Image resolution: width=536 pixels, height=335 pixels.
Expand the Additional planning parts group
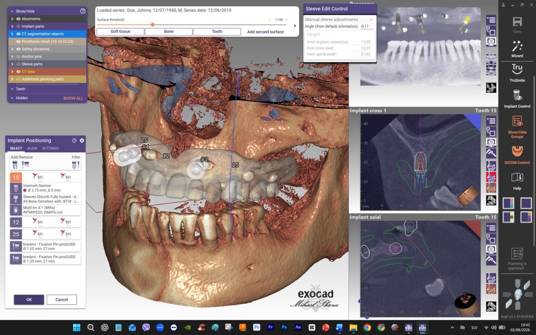pos(12,79)
